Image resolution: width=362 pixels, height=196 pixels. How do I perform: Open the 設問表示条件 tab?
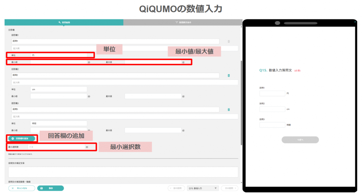tap(183, 22)
